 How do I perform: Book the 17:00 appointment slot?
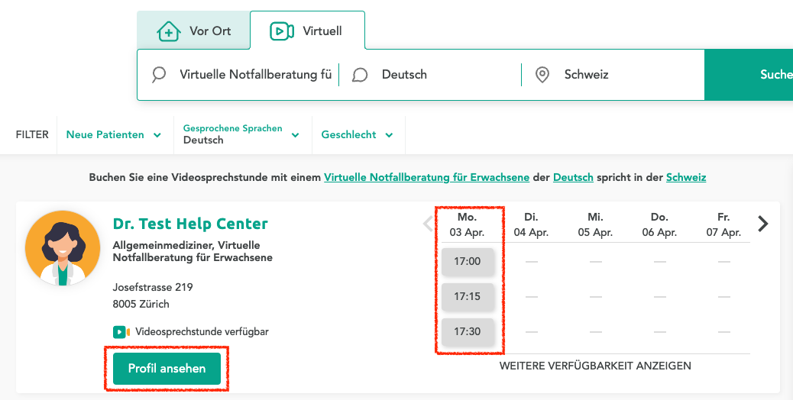tap(467, 262)
